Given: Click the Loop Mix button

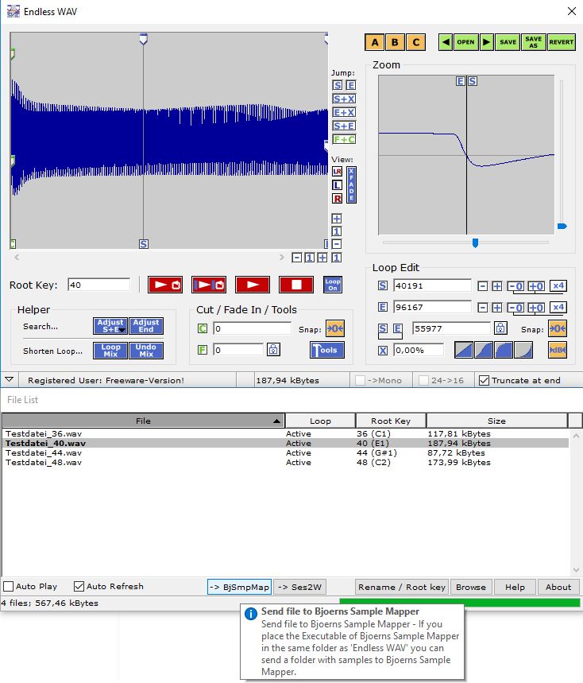Looking at the screenshot, I should pos(110,350).
